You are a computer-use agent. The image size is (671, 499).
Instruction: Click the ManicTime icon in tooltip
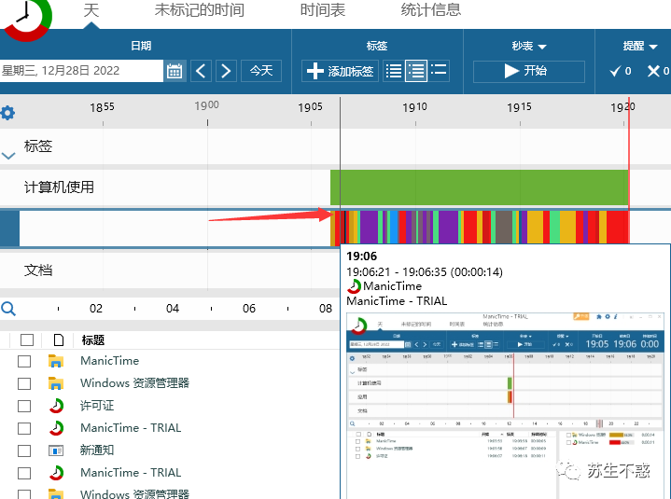coord(354,286)
